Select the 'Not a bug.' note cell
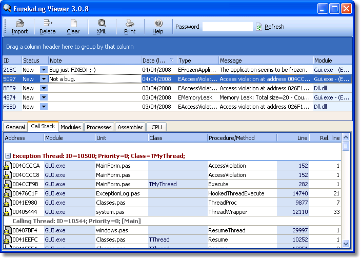This screenshot has width=361, height=259. 95,79
